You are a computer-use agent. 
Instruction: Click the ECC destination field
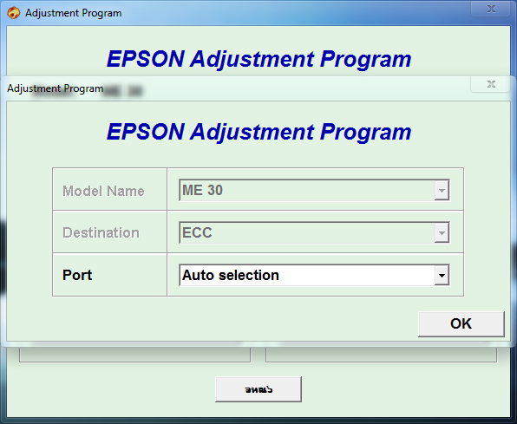coord(314,232)
